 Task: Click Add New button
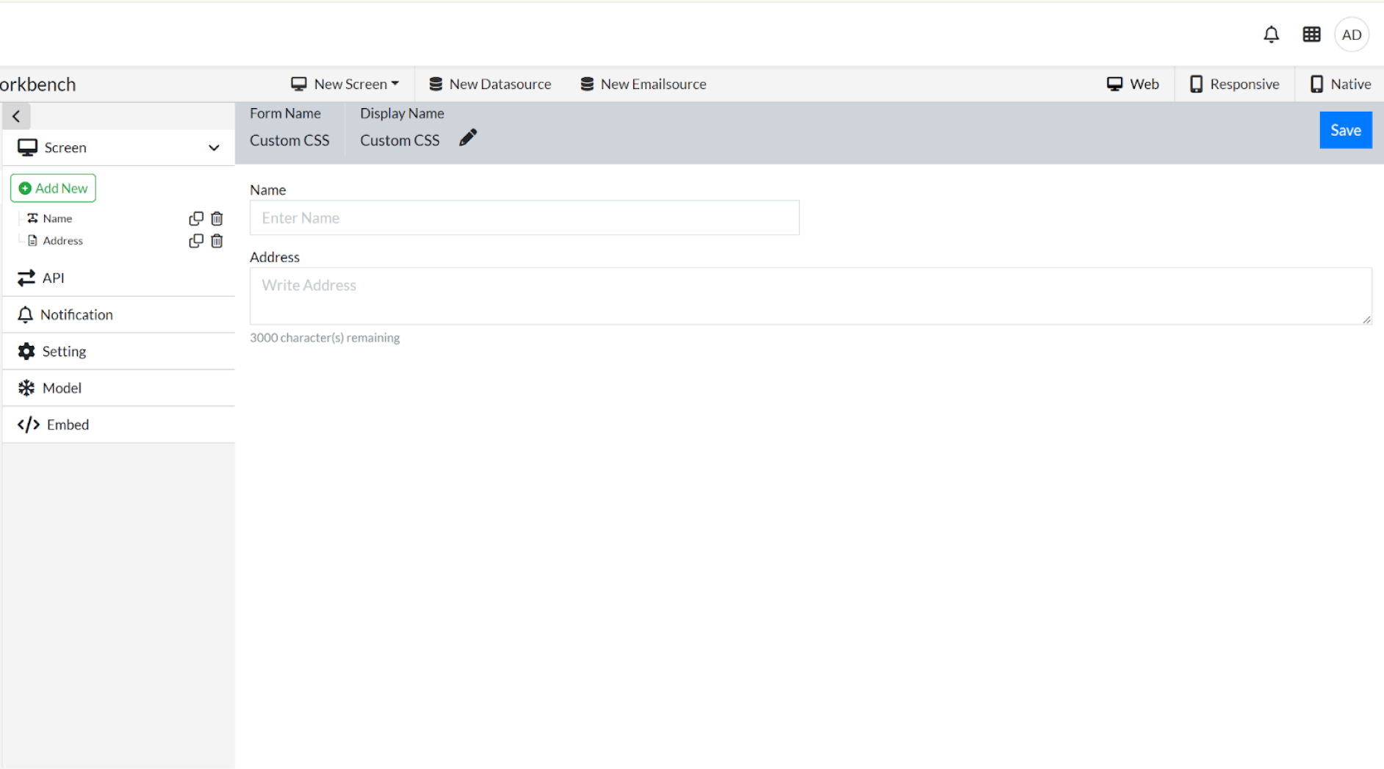(53, 188)
